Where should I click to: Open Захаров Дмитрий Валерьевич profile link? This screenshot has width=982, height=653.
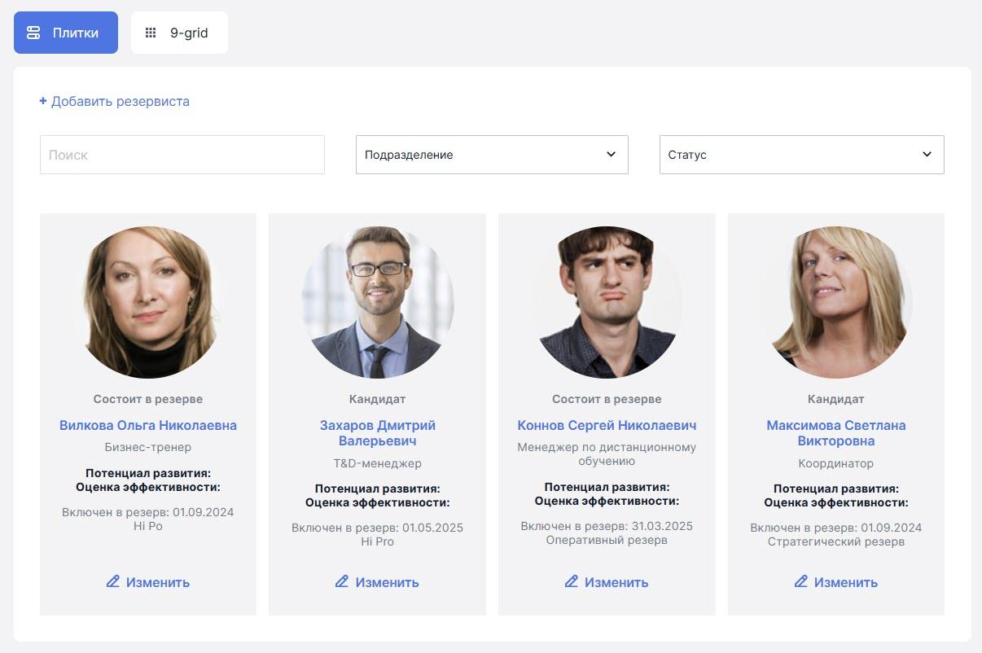pos(377,433)
